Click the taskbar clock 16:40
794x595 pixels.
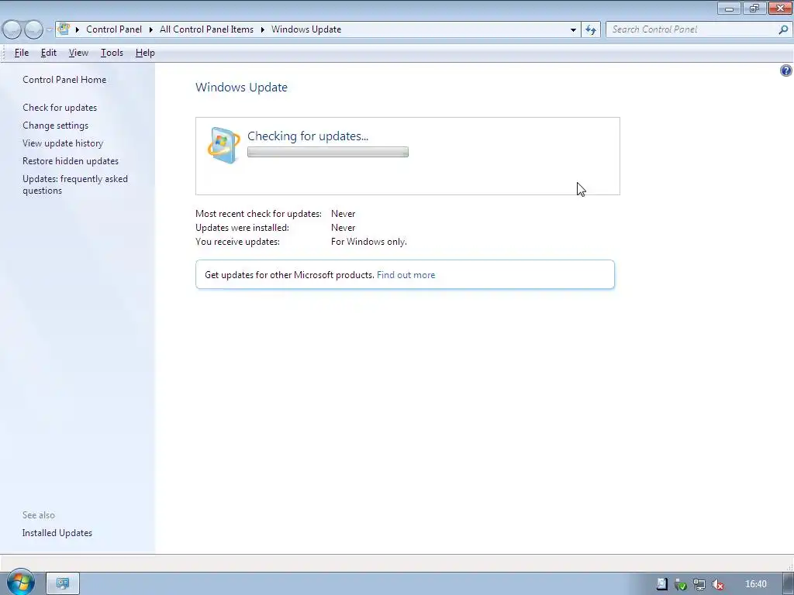pyautogui.click(x=755, y=584)
